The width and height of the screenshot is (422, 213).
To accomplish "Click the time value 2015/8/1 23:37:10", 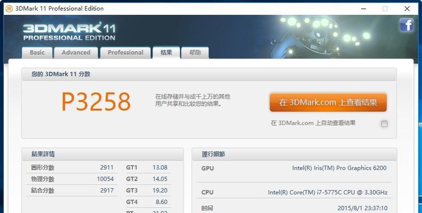I will coord(363,208).
